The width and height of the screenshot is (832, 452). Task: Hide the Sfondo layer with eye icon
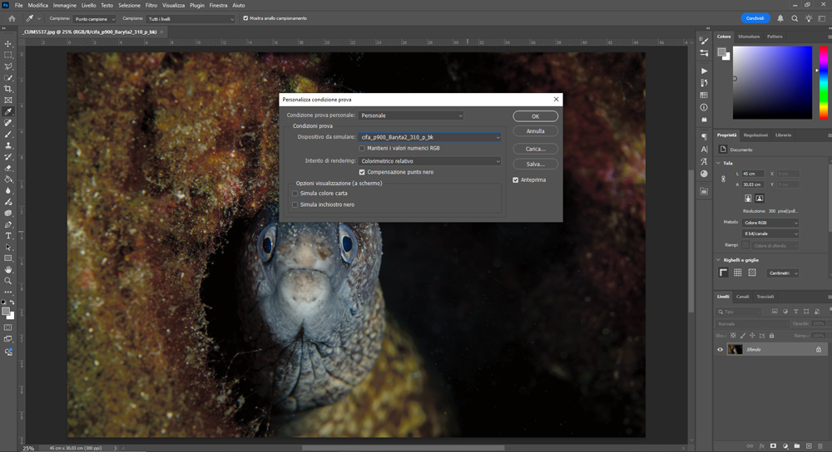click(721, 350)
